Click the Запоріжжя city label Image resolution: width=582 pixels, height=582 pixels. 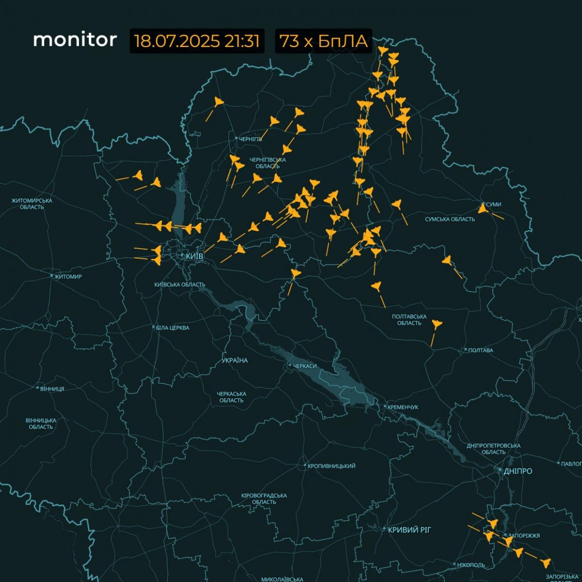point(525,536)
